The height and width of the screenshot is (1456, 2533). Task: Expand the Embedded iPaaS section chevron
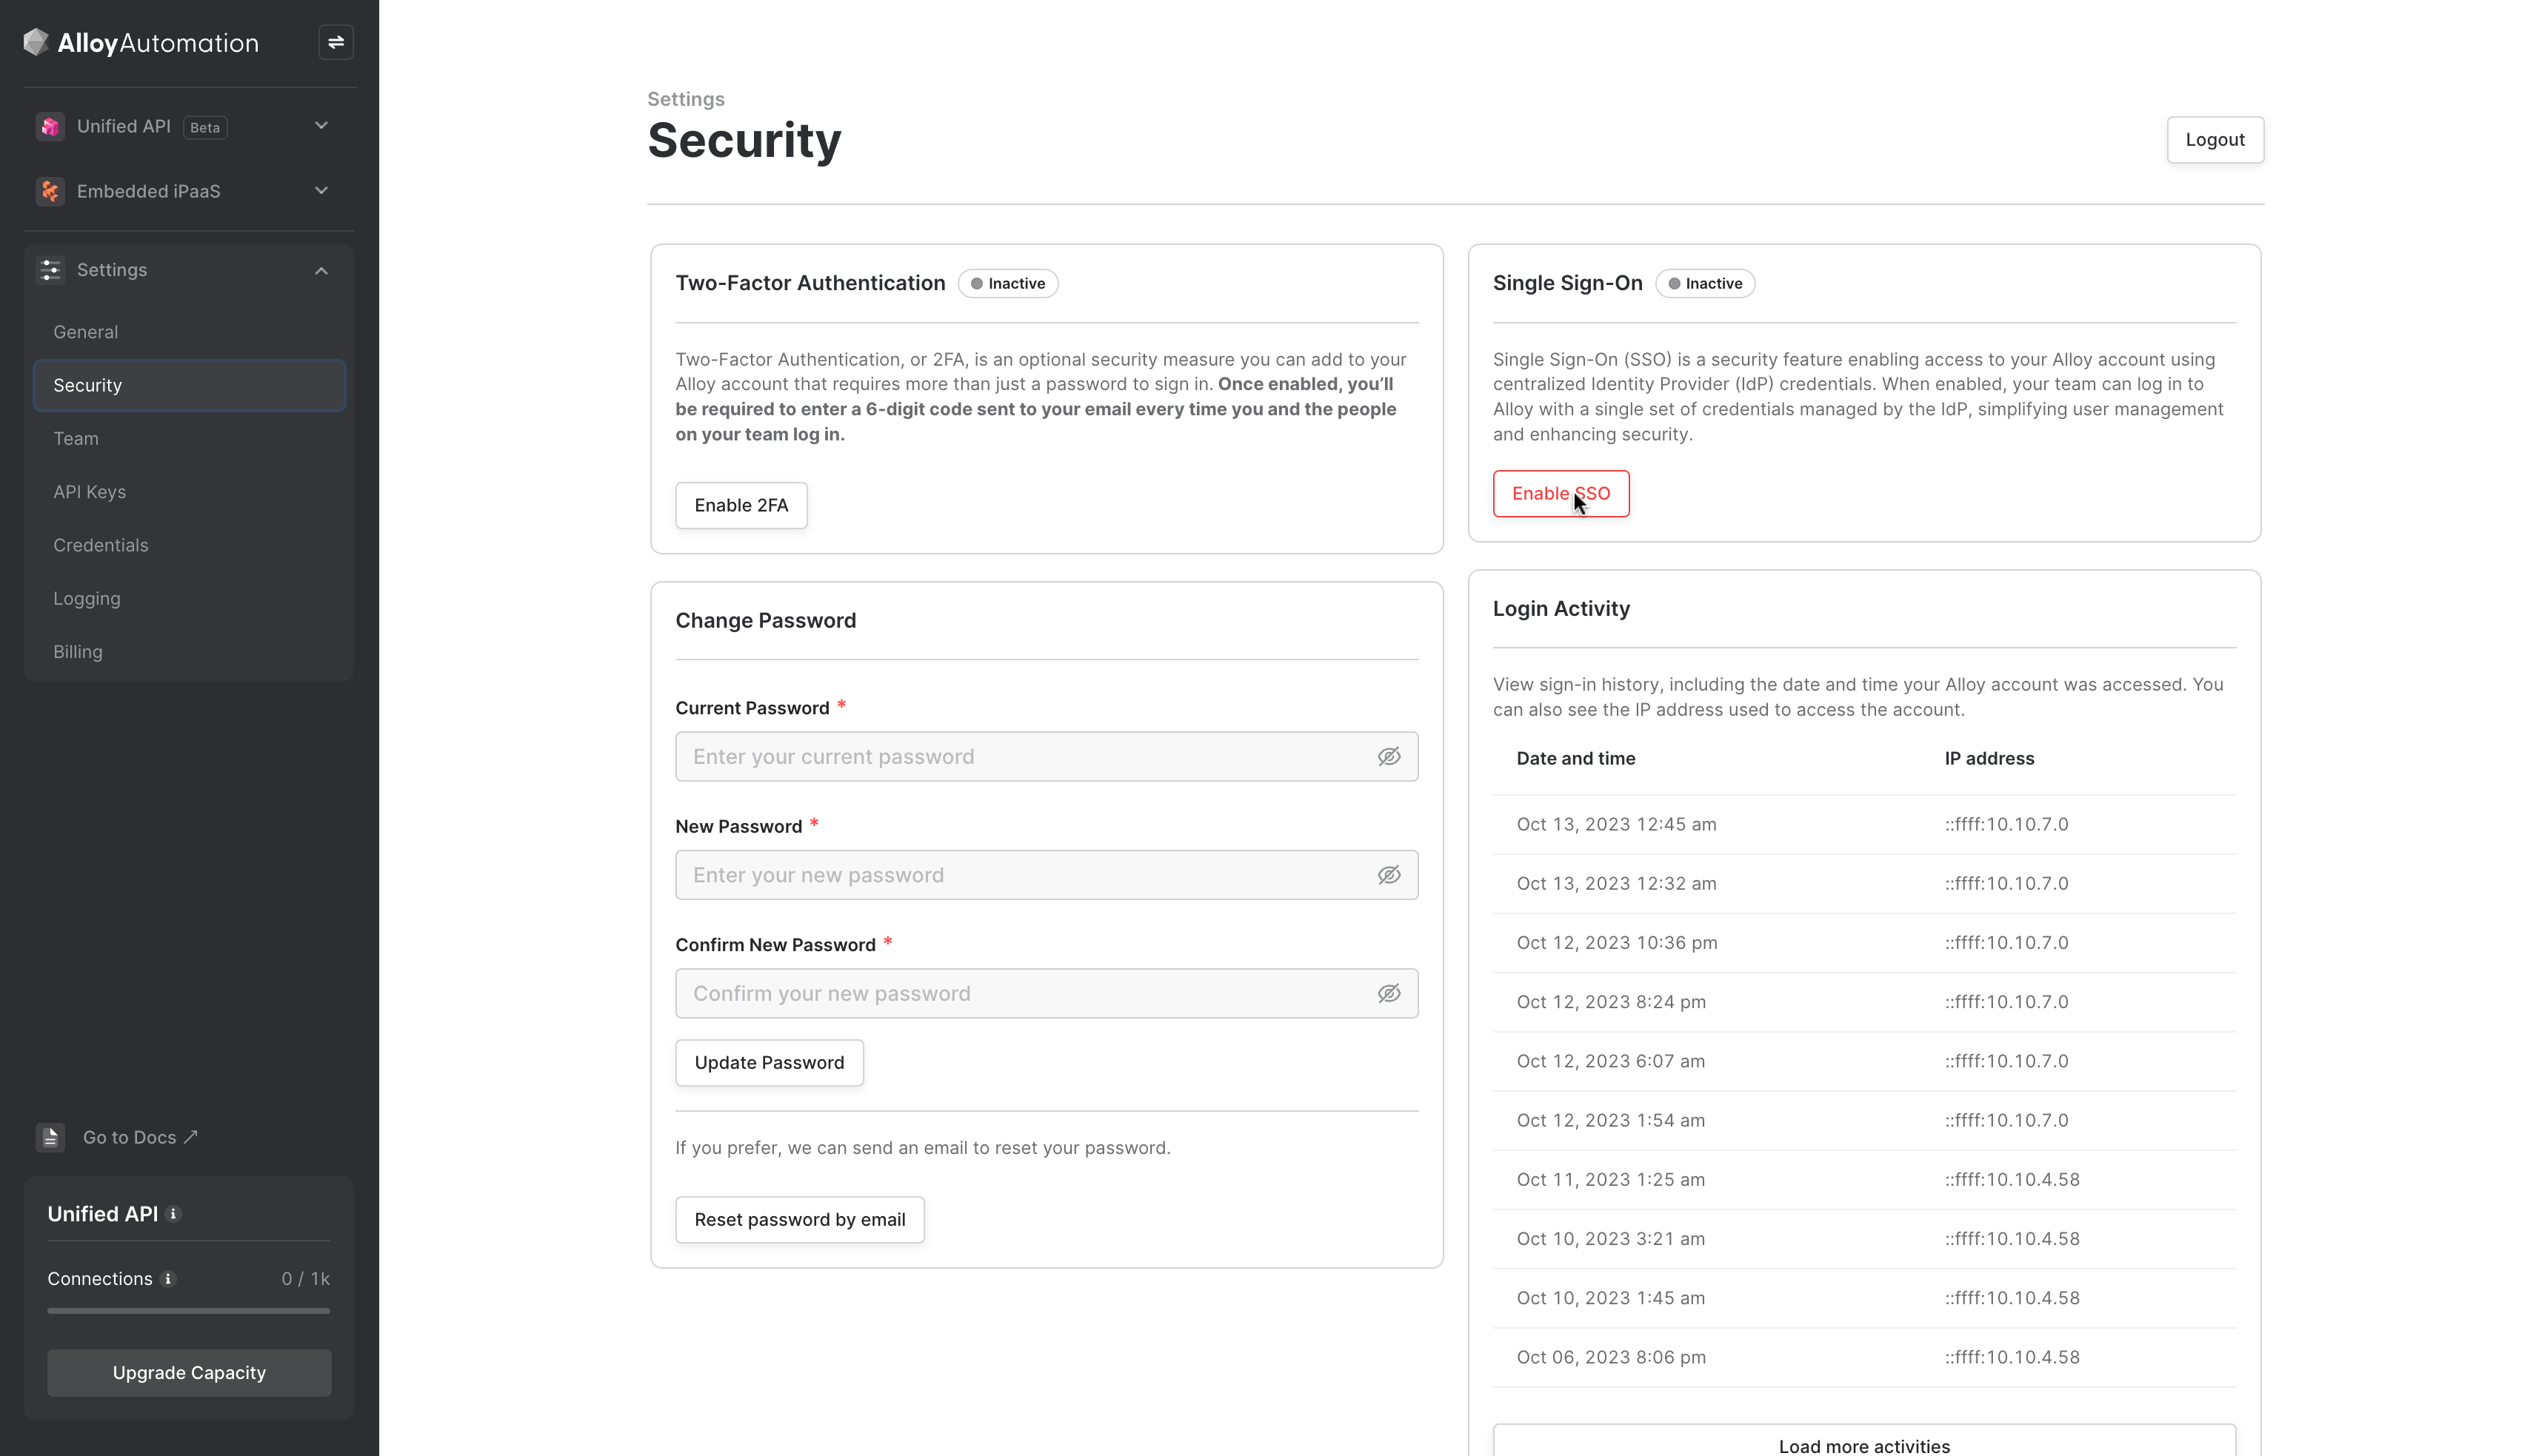coord(321,191)
